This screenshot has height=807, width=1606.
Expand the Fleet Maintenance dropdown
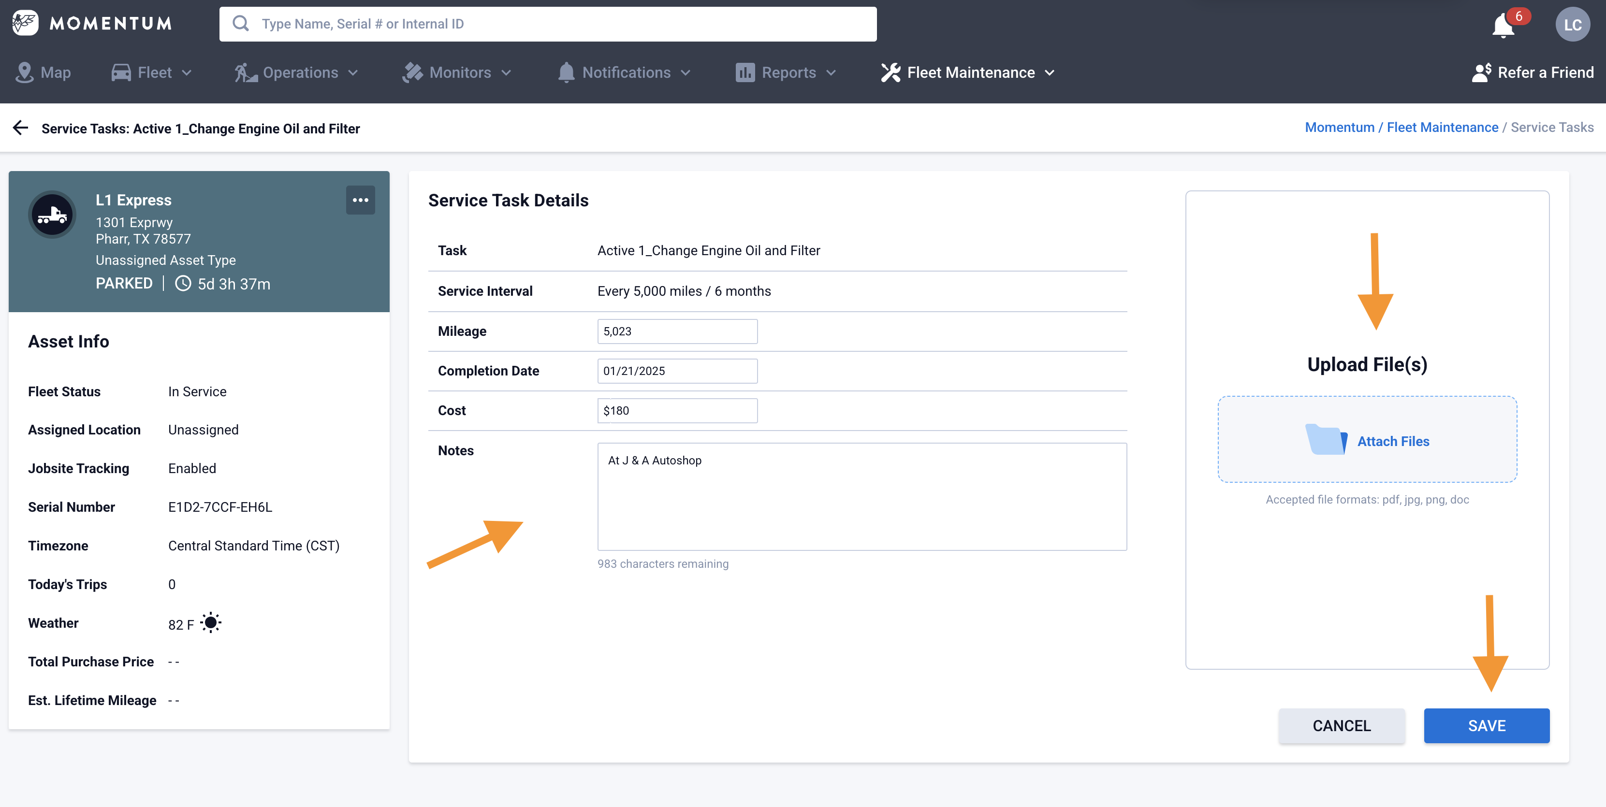(967, 72)
